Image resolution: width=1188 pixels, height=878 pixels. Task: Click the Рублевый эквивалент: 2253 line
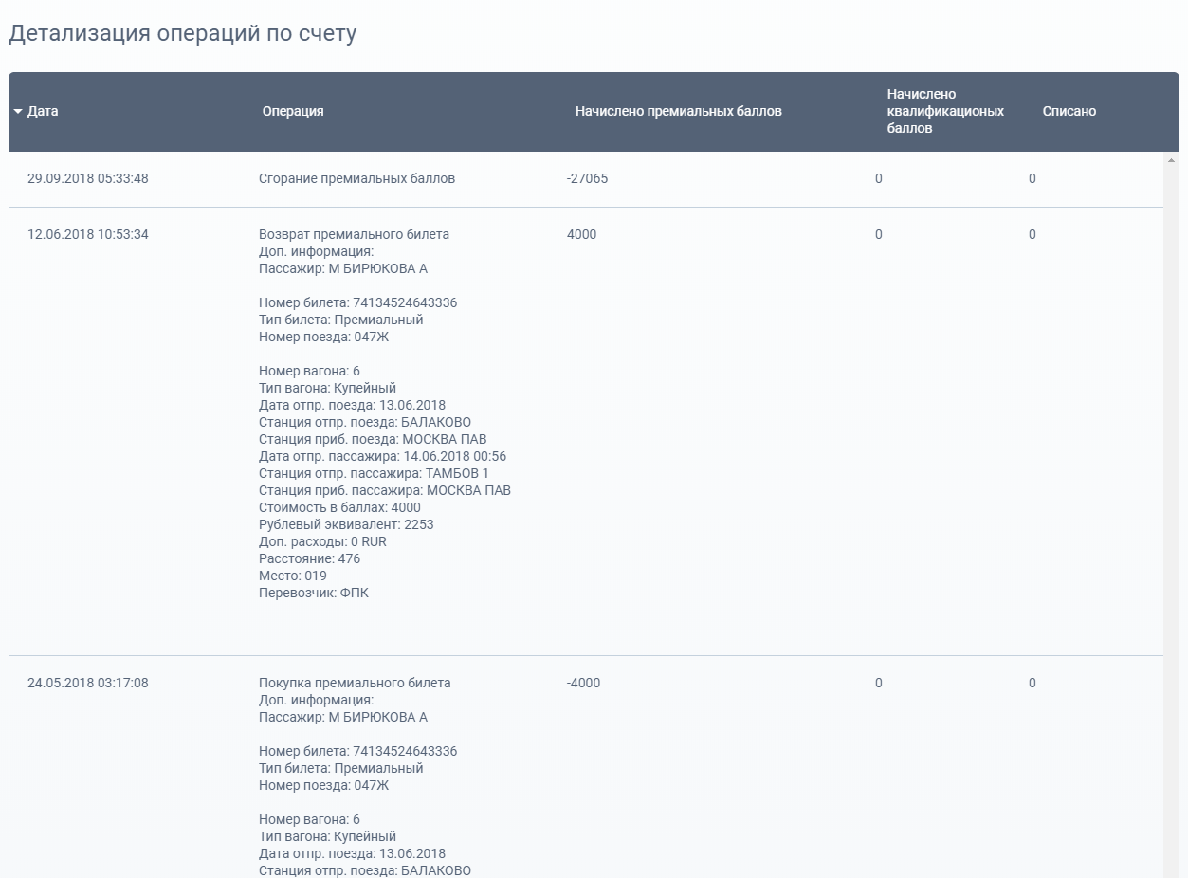click(346, 524)
